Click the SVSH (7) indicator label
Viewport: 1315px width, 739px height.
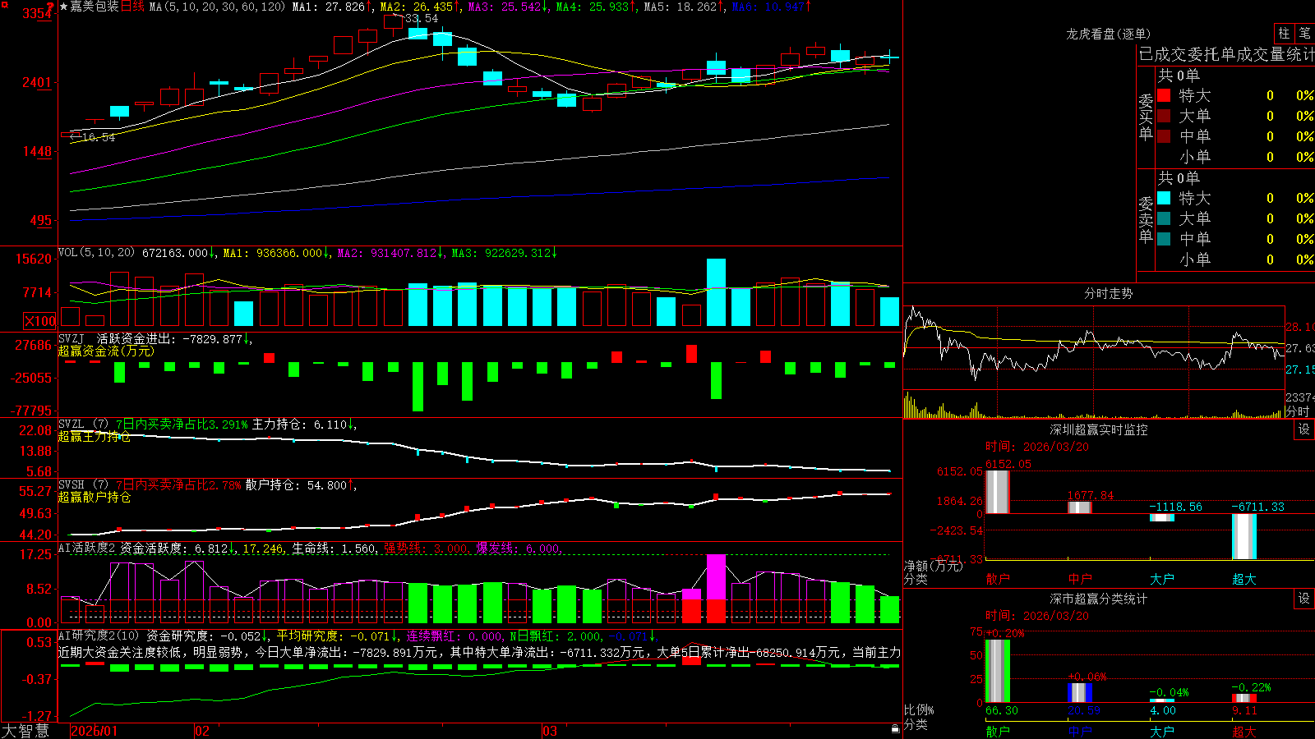pos(83,485)
